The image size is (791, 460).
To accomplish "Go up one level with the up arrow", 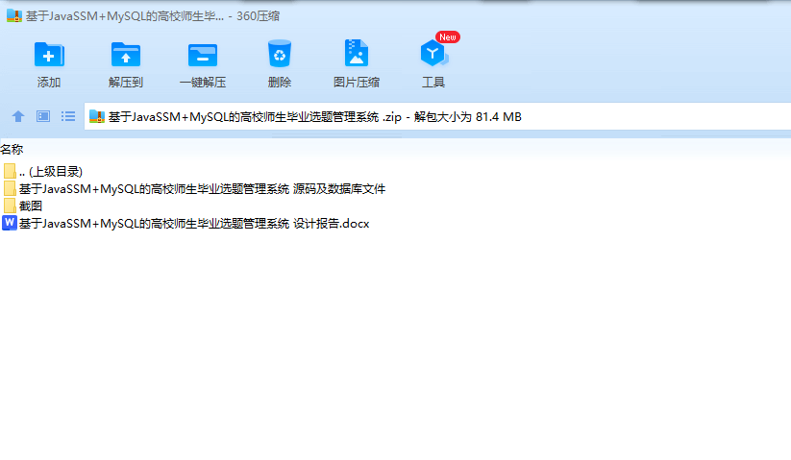I will tap(18, 116).
